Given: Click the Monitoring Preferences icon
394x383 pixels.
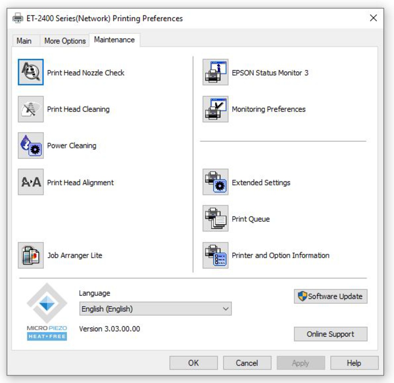Looking at the screenshot, I should click(x=216, y=109).
